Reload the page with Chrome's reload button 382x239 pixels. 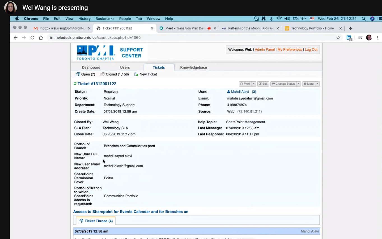pyautogui.click(x=33, y=38)
